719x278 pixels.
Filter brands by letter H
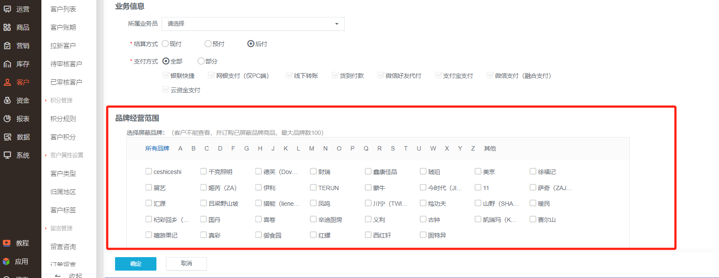tap(260, 148)
